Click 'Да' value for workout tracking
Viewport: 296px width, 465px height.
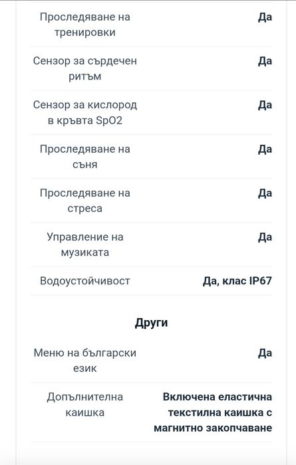pyautogui.click(x=265, y=17)
